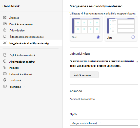
Task: Click the magic wand icon for Megjelenés
Action: (5, 43)
